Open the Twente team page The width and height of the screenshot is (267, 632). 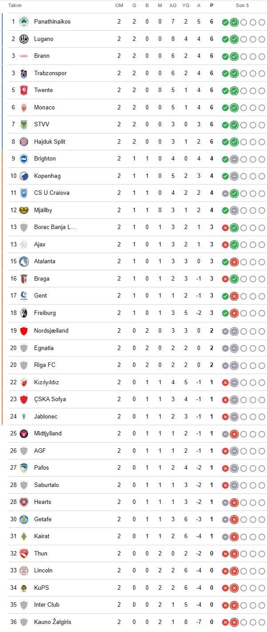pyautogui.click(x=44, y=90)
